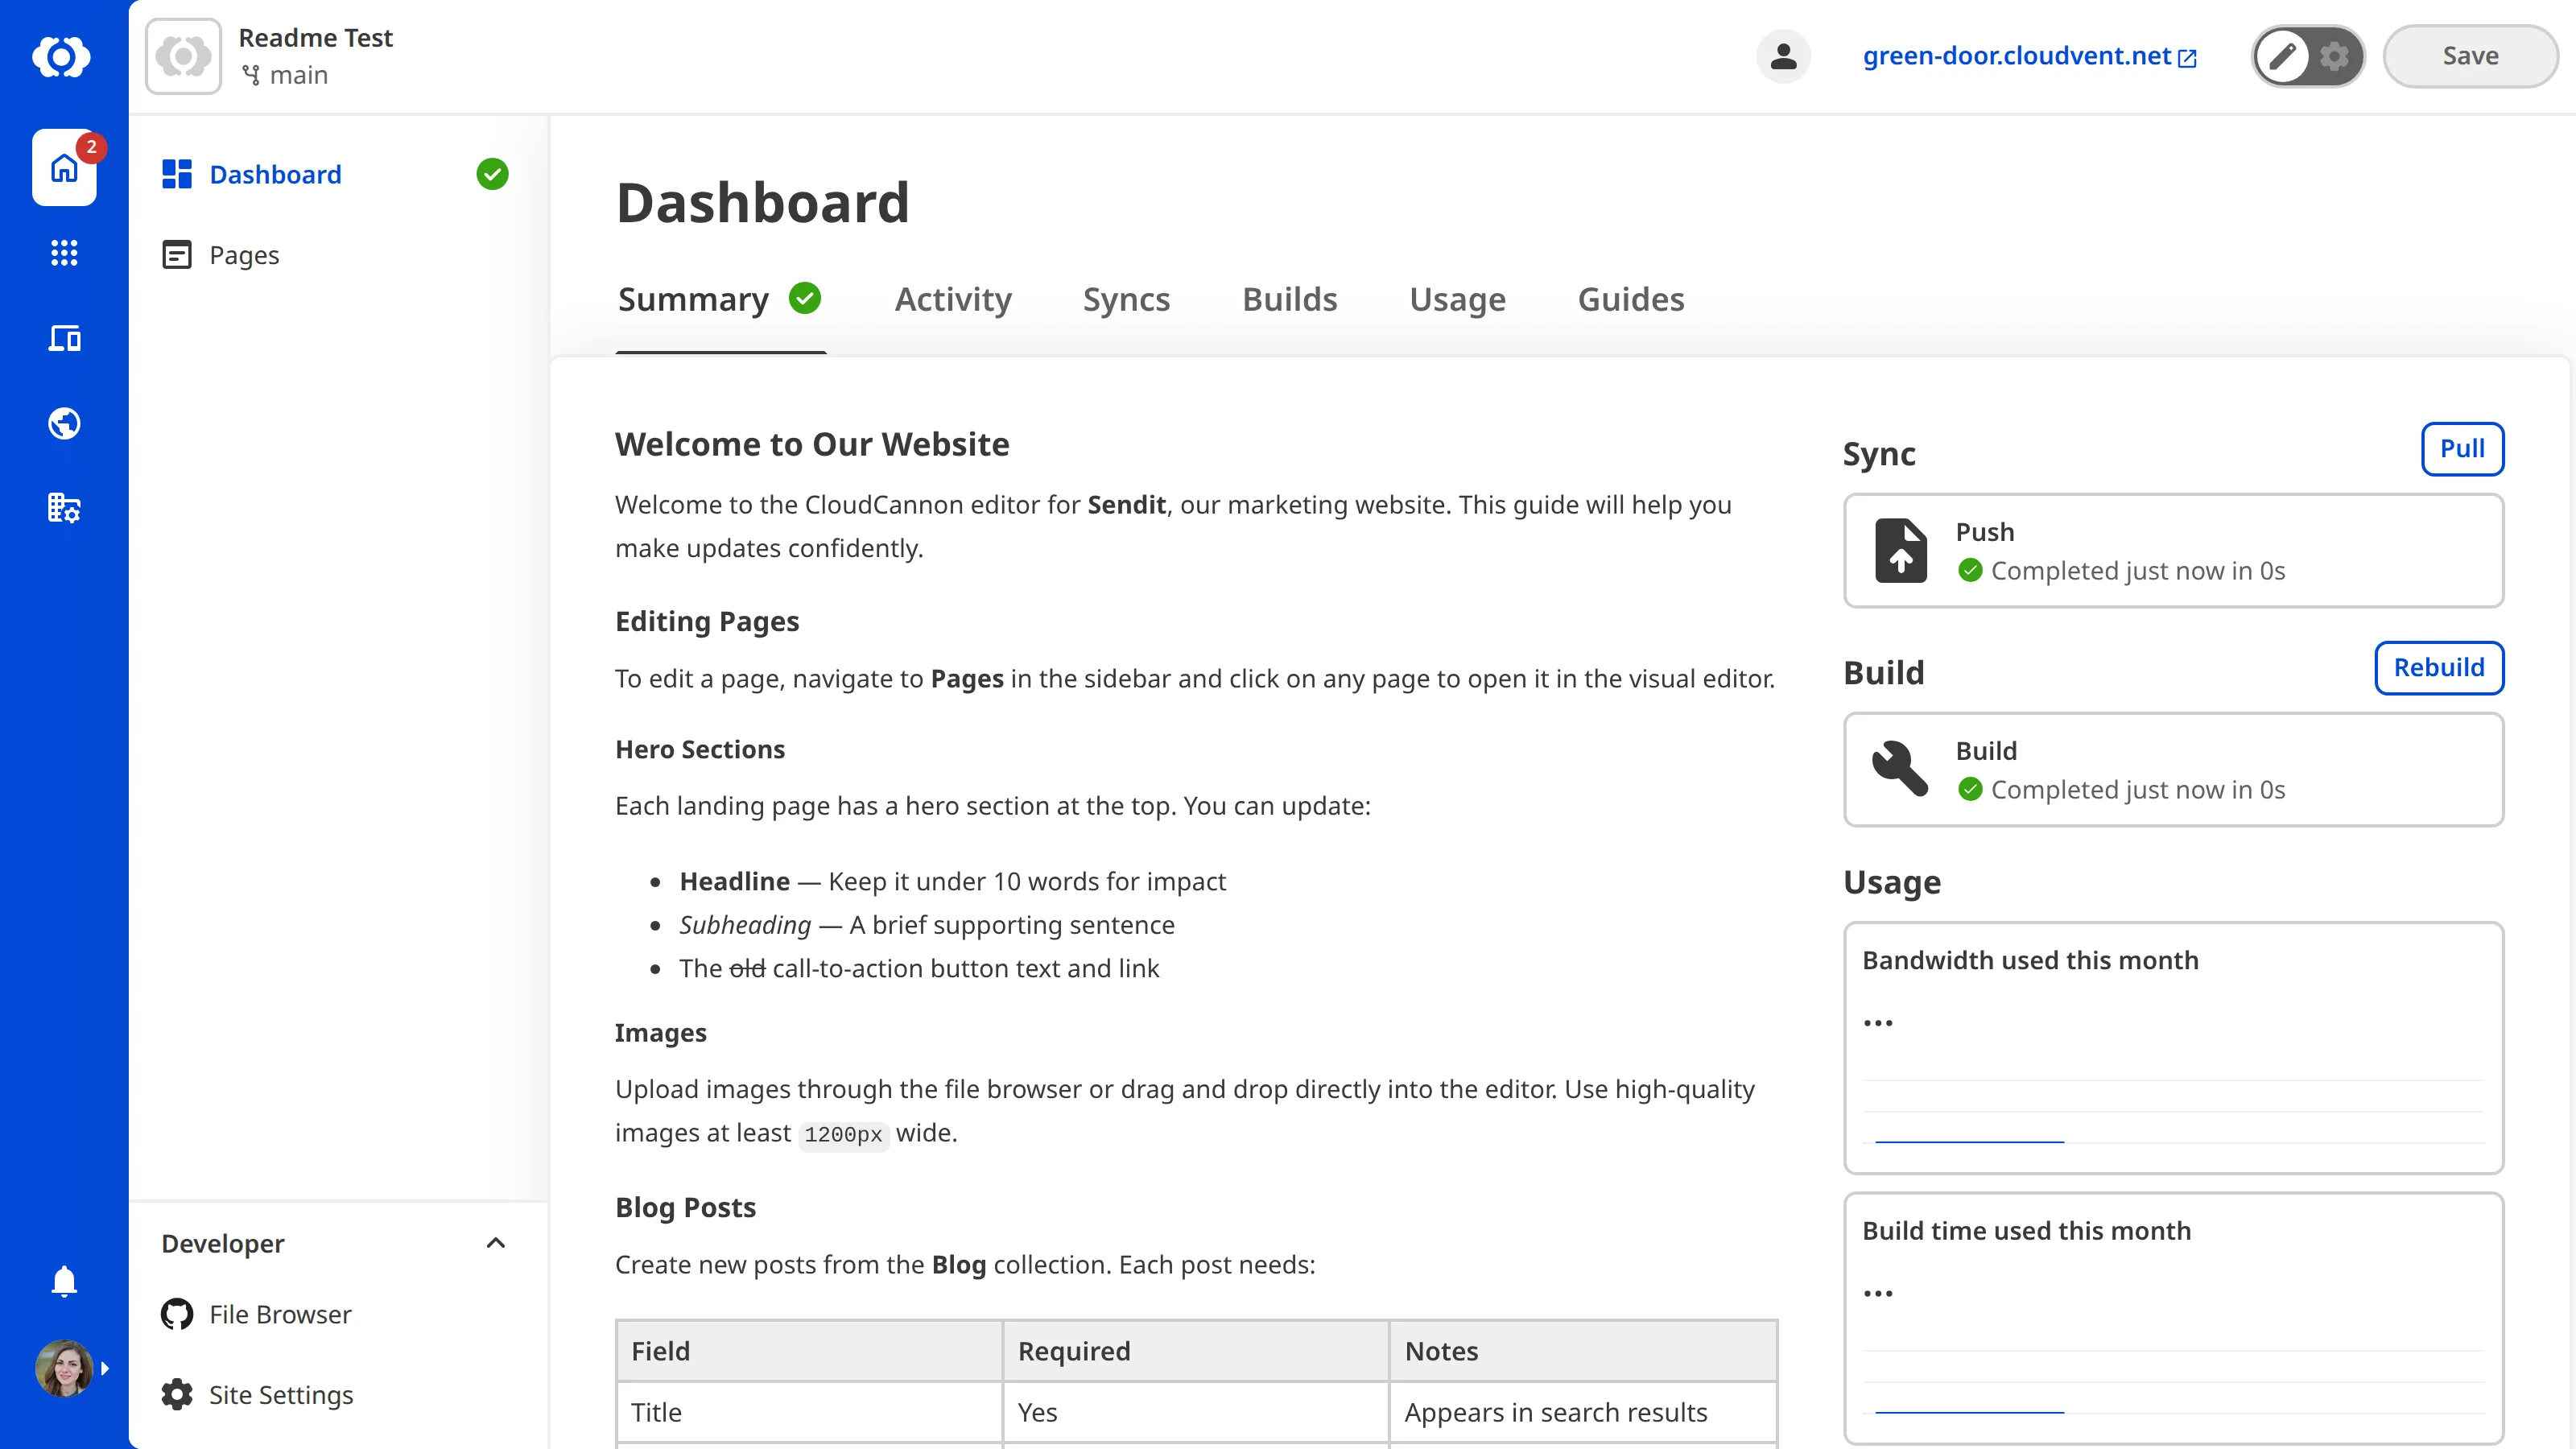Open the Bandwidth card options menu
The image size is (2576, 1449).
tap(1880, 1021)
